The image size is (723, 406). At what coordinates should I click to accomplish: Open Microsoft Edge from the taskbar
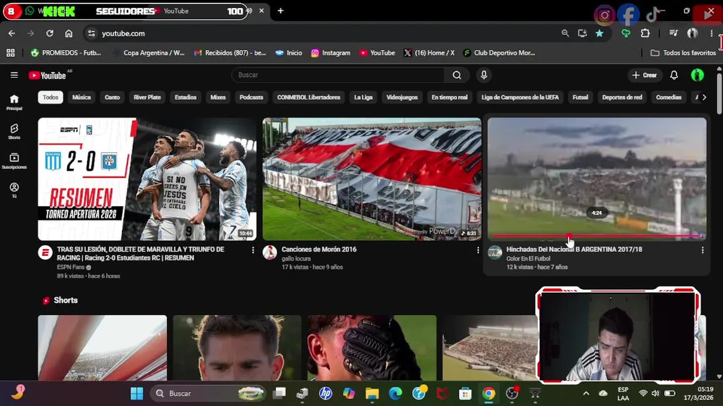[395, 393]
